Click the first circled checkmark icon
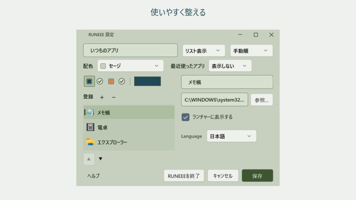The image size is (356, 200). (x=100, y=81)
